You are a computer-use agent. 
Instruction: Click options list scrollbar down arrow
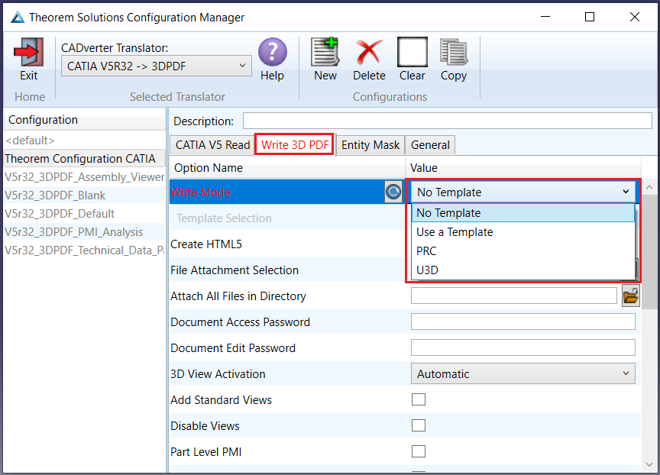[649, 464]
